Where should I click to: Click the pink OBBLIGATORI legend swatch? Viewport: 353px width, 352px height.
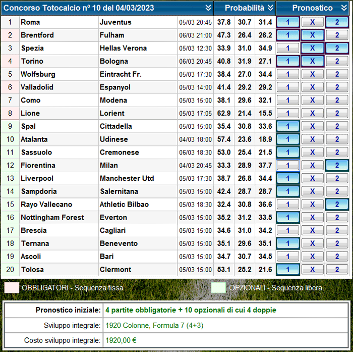click(12, 288)
